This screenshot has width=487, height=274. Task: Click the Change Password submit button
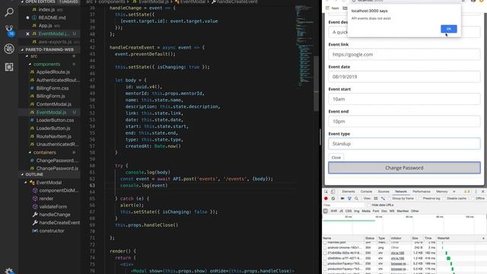pyautogui.click(x=404, y=167)
